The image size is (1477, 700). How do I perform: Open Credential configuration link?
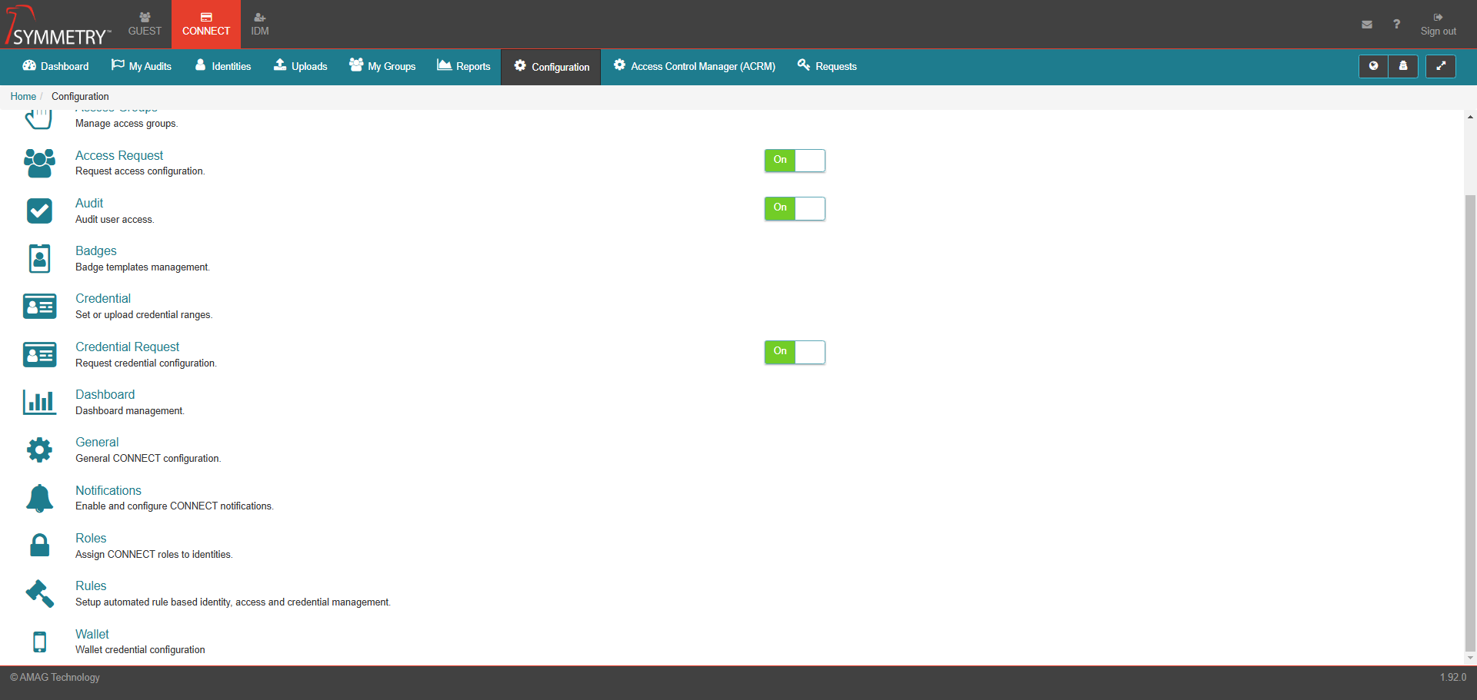(103, 298)
